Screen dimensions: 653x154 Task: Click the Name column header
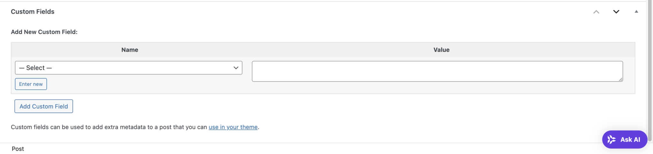[x=130, y=50]
